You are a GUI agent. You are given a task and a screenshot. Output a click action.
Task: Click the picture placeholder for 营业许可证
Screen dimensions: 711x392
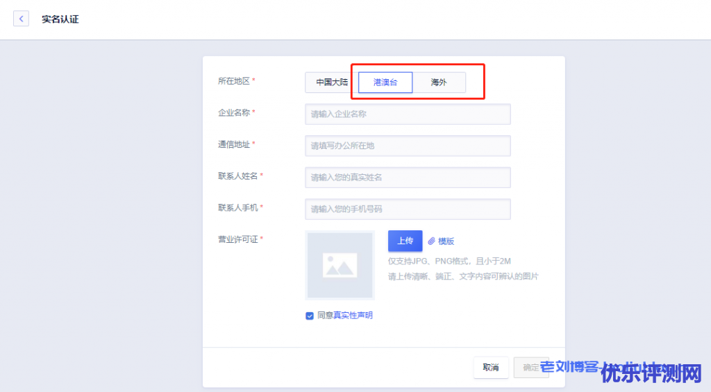click(x=340, y=265)
